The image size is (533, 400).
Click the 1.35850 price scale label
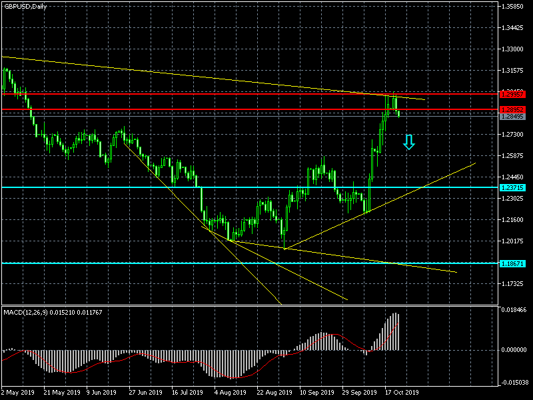[x=512, y=7]
